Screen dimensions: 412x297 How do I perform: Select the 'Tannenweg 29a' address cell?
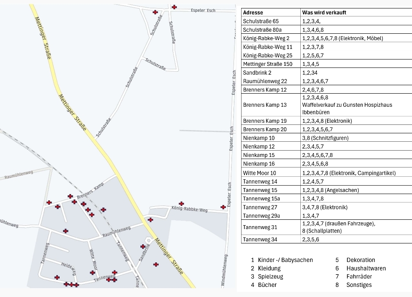(x=271, y=216)
